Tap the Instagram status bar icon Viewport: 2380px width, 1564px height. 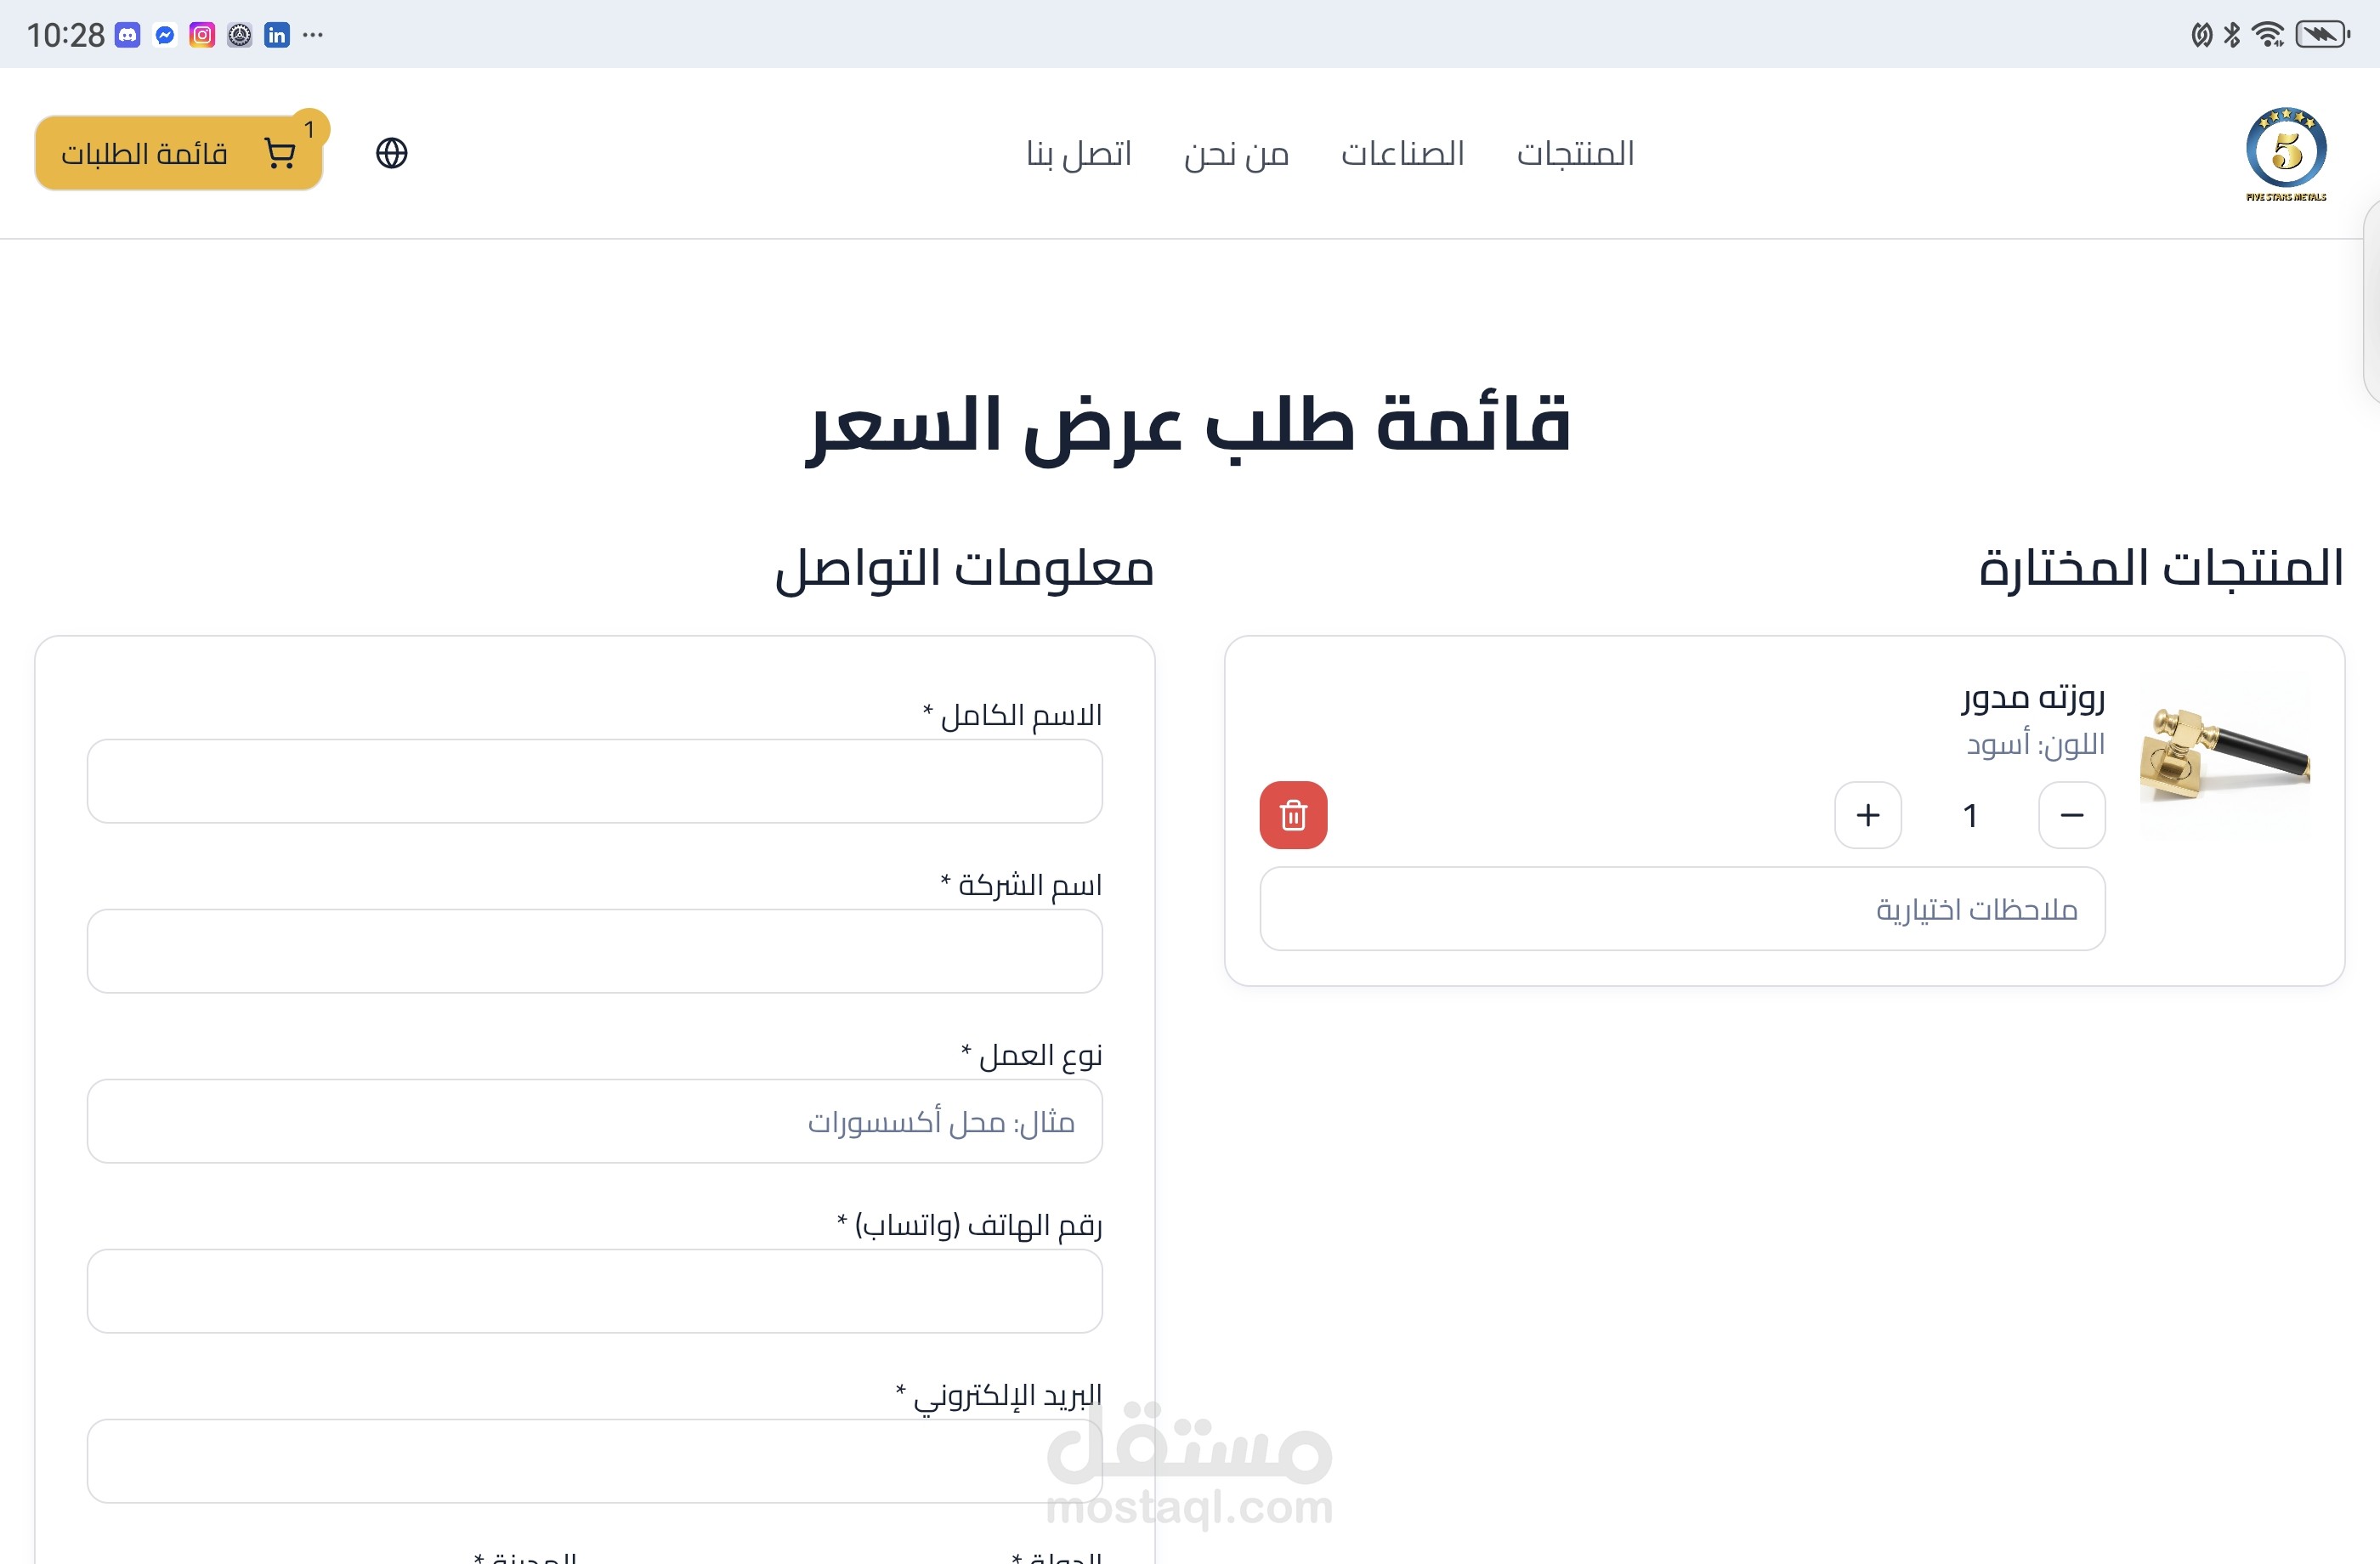click(x=202, y=35)
